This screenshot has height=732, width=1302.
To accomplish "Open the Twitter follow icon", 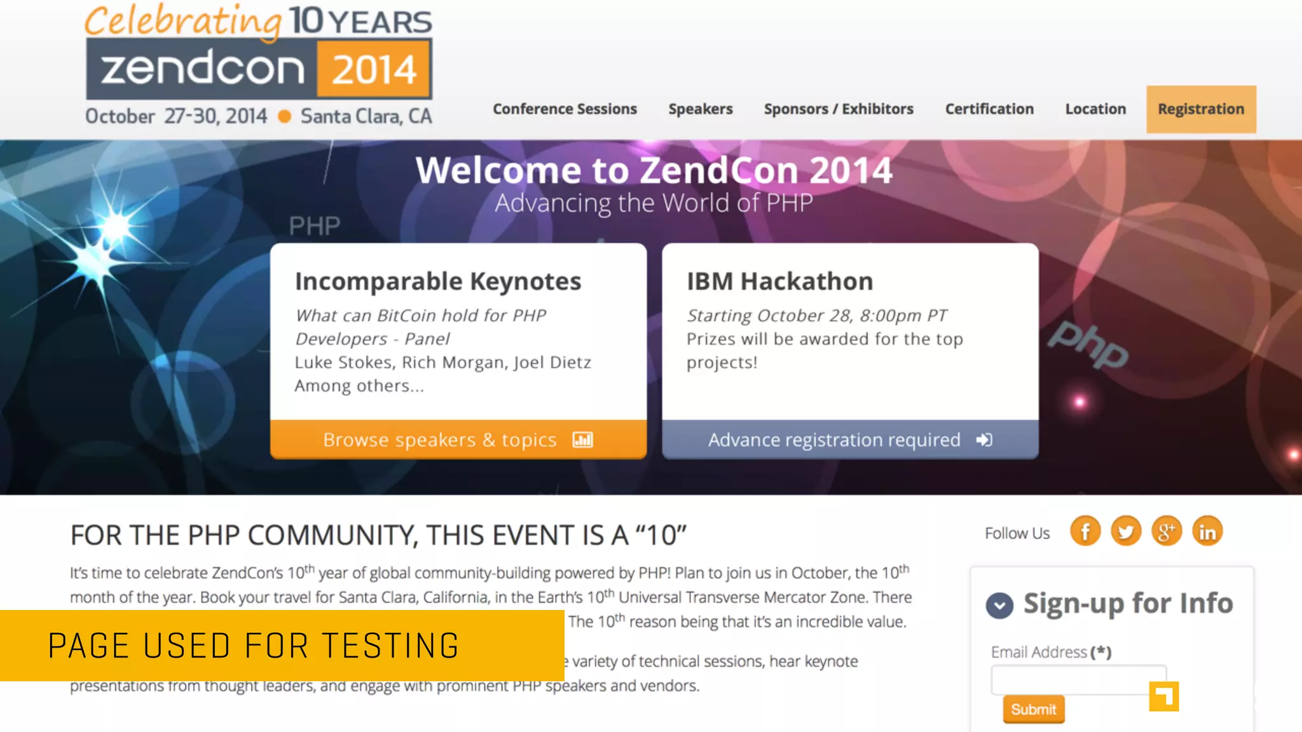I will coord(1126,531).
